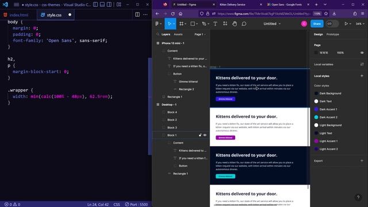Open the zoom level 34% dropdown
The height and width of the screenshot is (207, 368).
pos(360,24)
